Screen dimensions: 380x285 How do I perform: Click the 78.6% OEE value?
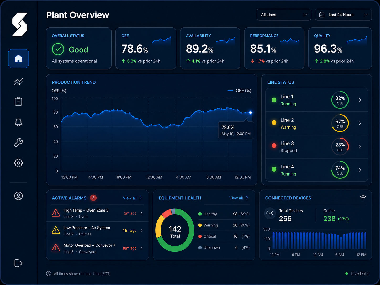point(135,49)
